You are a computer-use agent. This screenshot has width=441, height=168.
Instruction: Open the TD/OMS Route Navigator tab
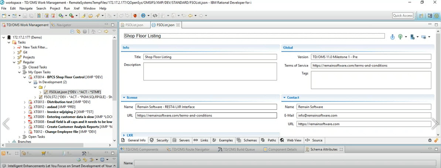188,150
